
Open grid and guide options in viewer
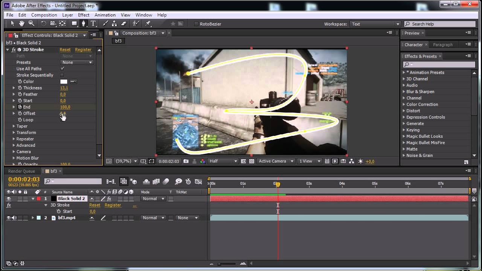click(143, 161)
